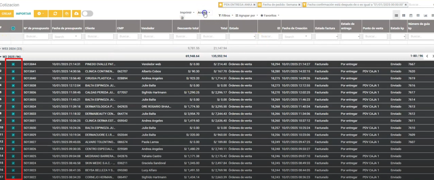434x180 pixels.
Task: Switch to calendar view icon
Action: tap(411, 16)
